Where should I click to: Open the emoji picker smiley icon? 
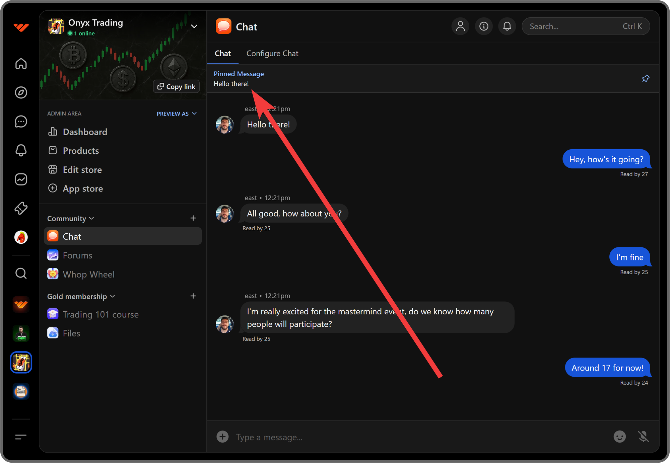point(619,437)
